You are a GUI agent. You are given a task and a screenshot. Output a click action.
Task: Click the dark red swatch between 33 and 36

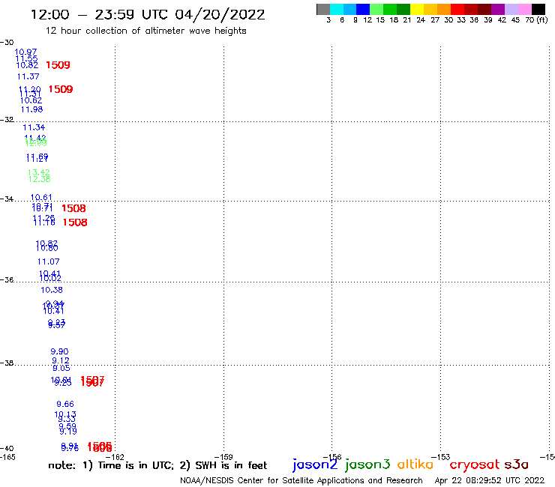pyautogui.click(x=471, y=9)
